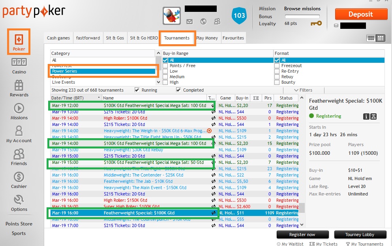Click category list scroll-down arrow

[x=158, y=82]
